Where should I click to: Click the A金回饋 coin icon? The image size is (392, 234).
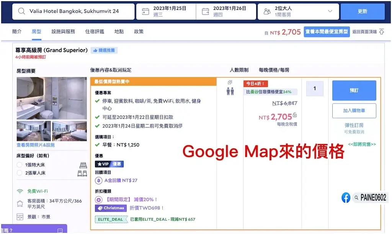click(98, 181)
